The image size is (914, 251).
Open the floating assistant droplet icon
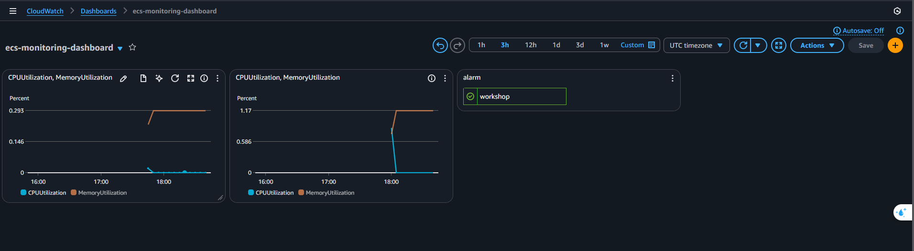click(902, 212)
